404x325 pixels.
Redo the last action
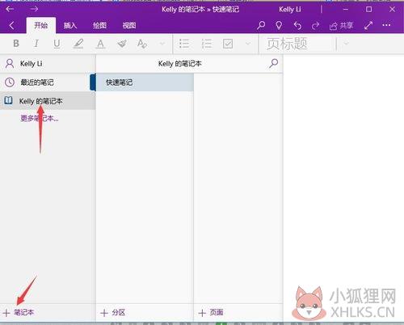[315, 26]
